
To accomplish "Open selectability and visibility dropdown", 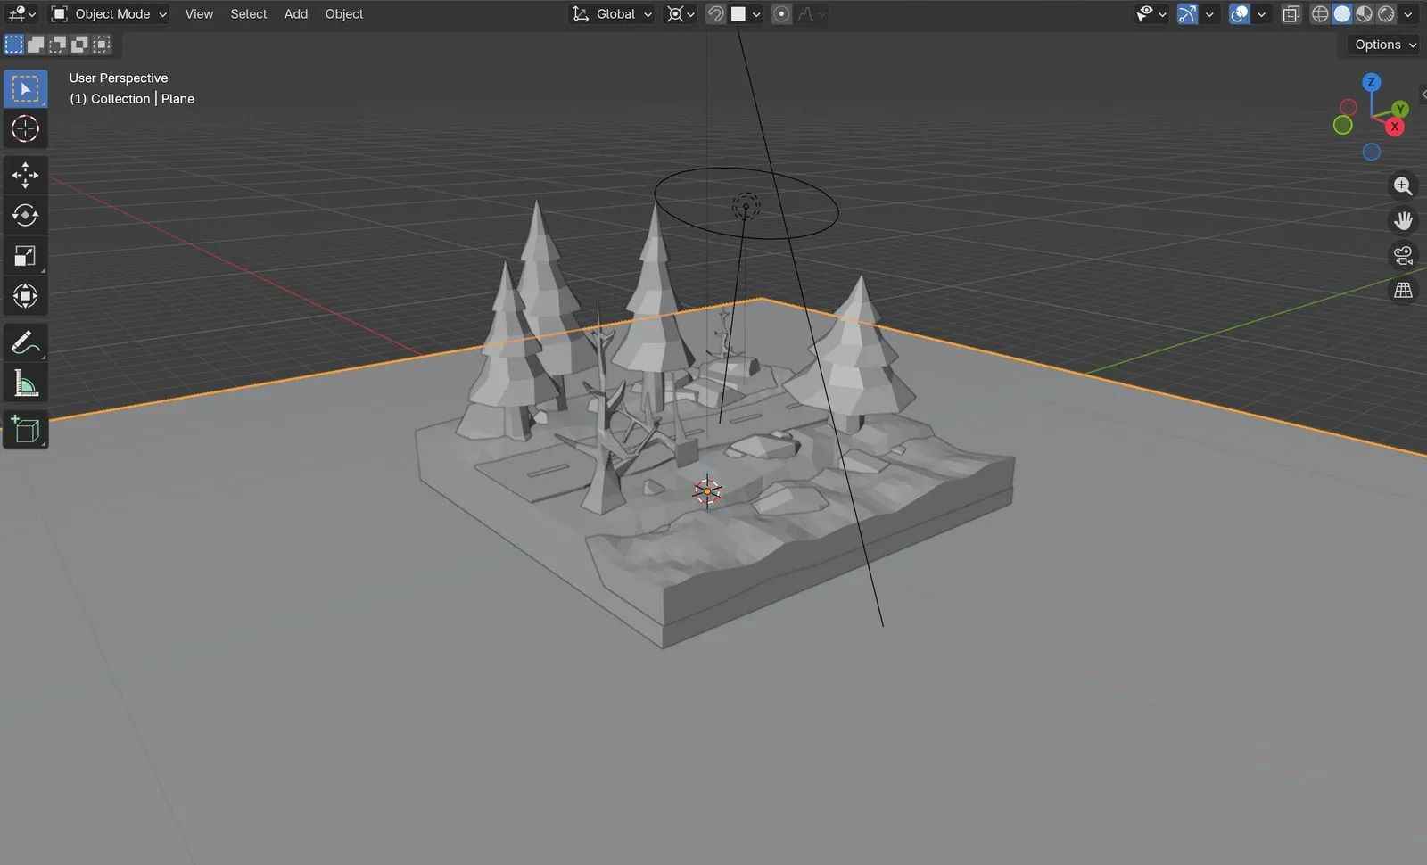I will [x=1151, y=14].
